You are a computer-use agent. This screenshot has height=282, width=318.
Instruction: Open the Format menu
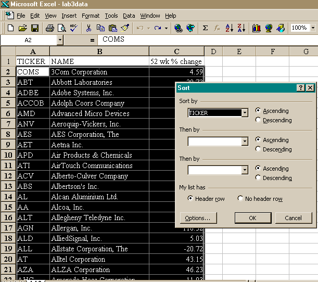point(91,16)
